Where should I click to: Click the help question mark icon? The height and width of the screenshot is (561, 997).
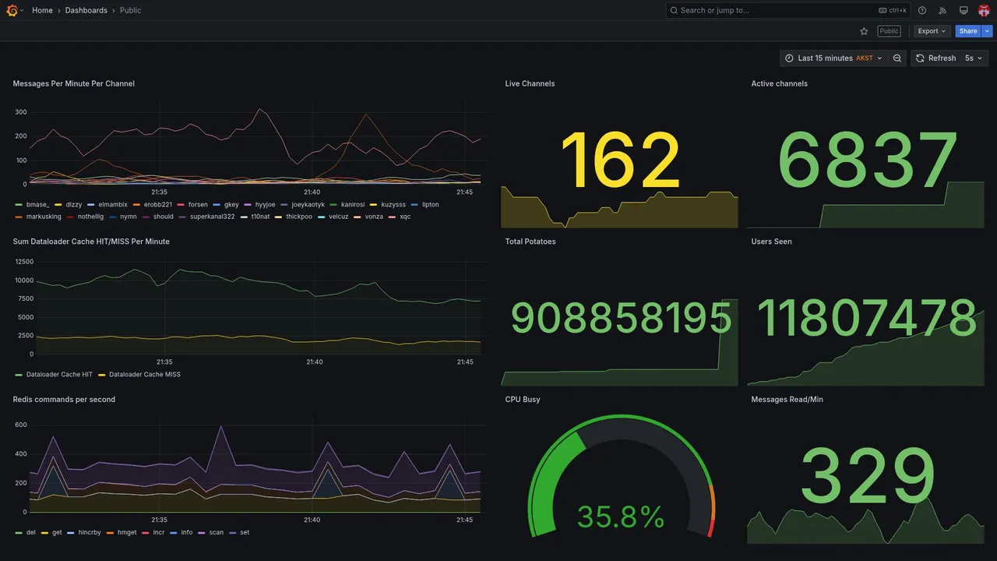click(x=922, y=10)
